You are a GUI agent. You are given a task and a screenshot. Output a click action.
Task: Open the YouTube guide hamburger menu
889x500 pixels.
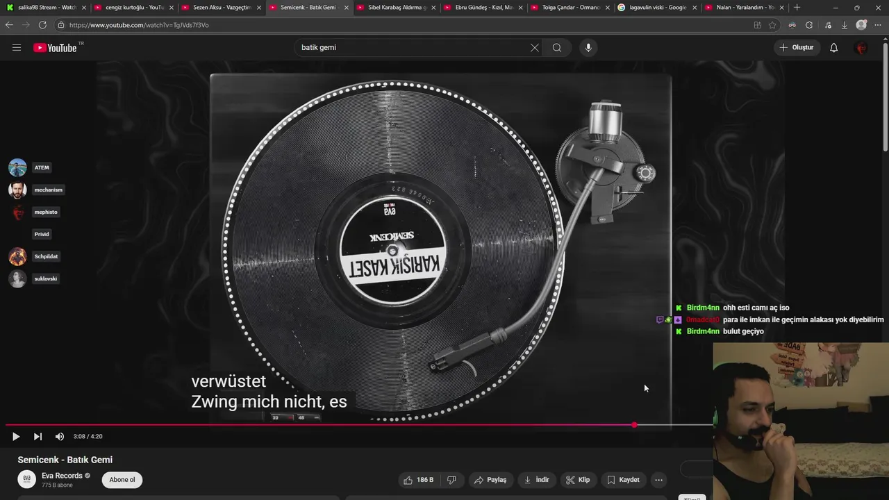[x=17, y=48]
